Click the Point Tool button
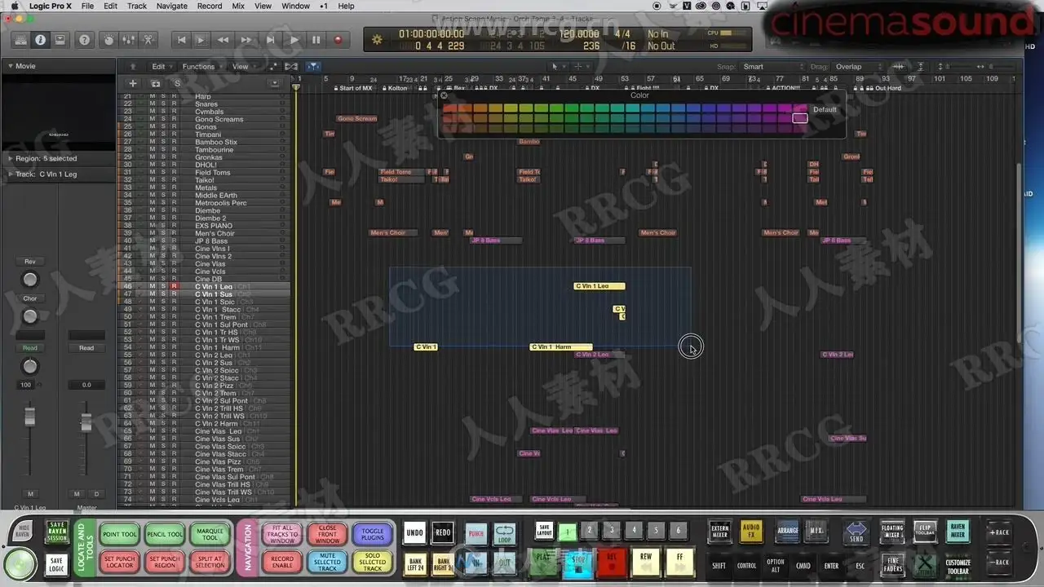The width and height of the screenshot is (1044, 587). (x=120, y=535)
